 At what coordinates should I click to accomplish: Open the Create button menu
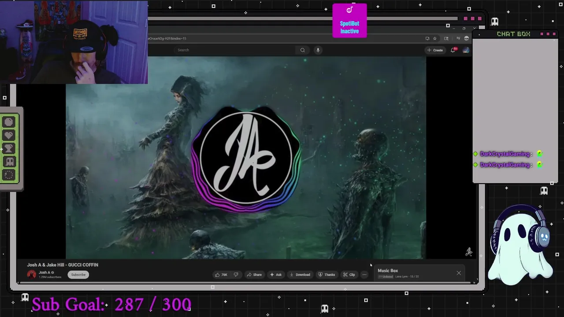click(435, 50)
